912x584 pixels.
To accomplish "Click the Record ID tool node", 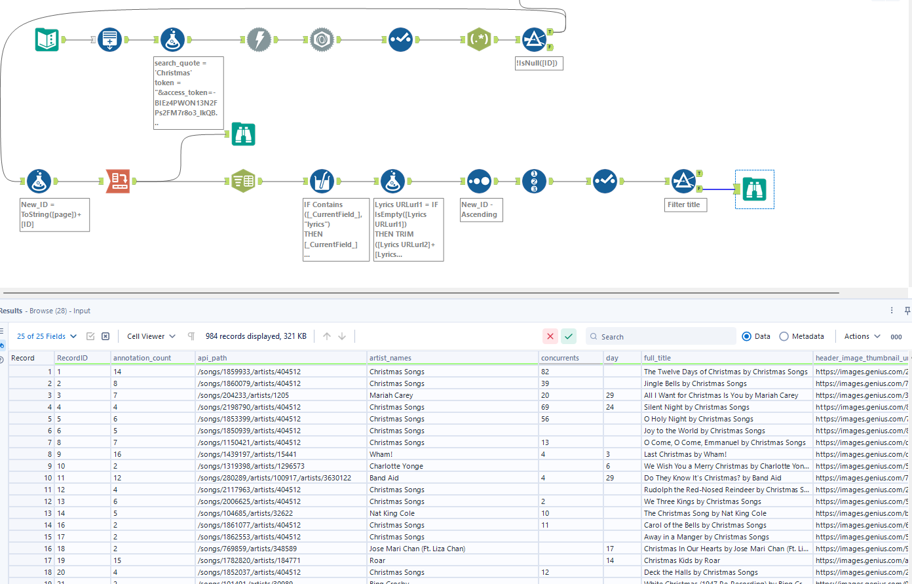I will click(534, 181).
